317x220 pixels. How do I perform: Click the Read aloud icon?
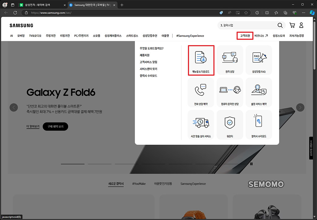(x=229, y=12)
